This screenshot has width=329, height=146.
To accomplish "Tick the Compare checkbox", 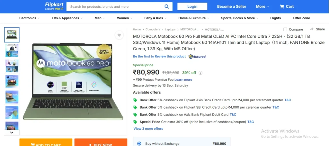I will [x=285, y=29].
